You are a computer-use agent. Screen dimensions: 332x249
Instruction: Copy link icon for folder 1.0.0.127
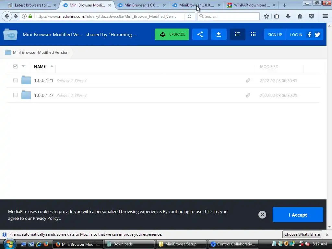point(248,95)
